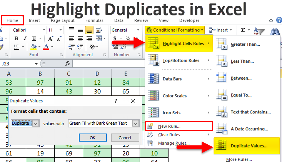Open Number group dialog launcher

(139, 55)
